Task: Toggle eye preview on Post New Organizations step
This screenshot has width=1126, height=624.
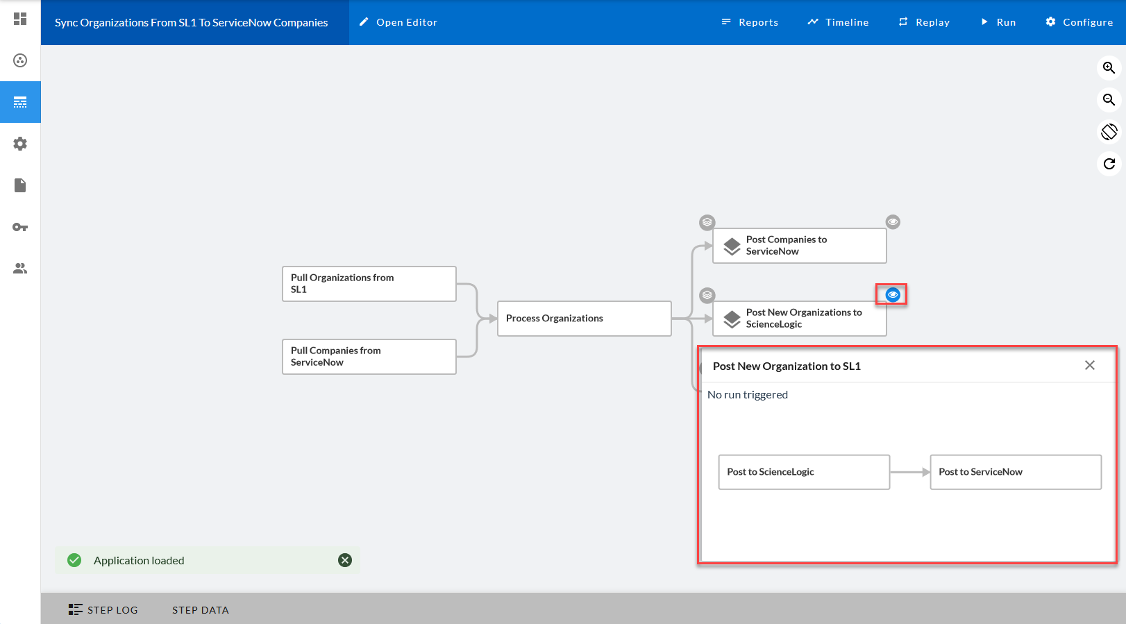Action: coord(893,295)
